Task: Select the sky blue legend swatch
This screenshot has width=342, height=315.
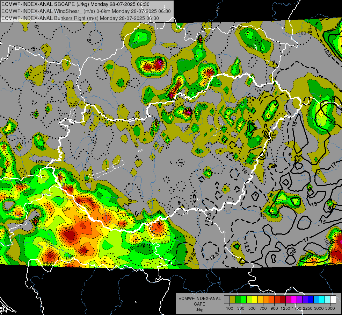Action: click(316, 300)
